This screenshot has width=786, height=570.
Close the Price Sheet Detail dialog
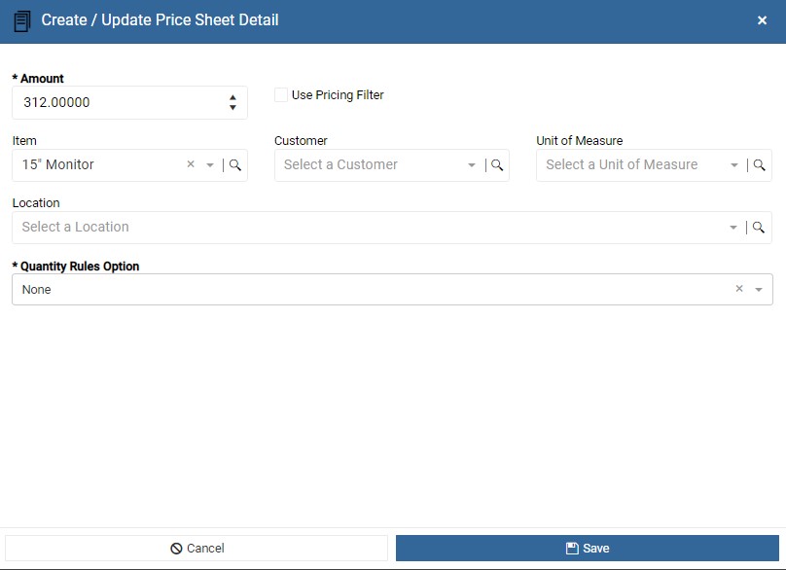pyautogui.click(x=762, y=20)
